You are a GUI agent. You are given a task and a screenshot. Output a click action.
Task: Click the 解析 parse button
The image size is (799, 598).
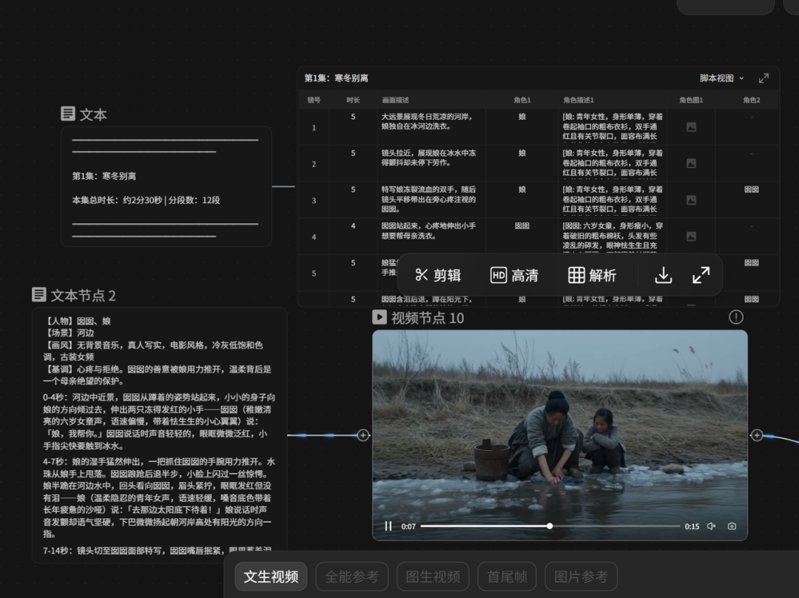tap(592, 275)
